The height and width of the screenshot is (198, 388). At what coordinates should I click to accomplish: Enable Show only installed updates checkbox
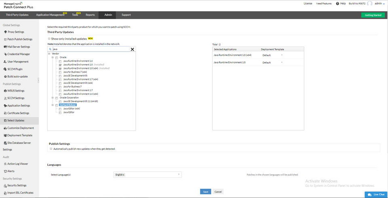click(49, 39)
